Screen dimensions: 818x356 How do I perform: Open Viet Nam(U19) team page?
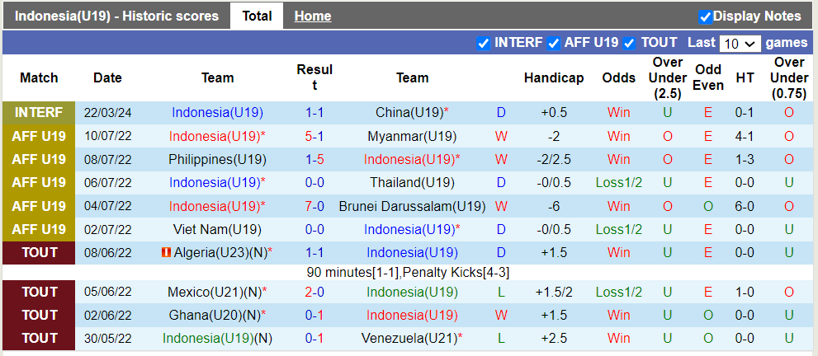click(217, 229)
